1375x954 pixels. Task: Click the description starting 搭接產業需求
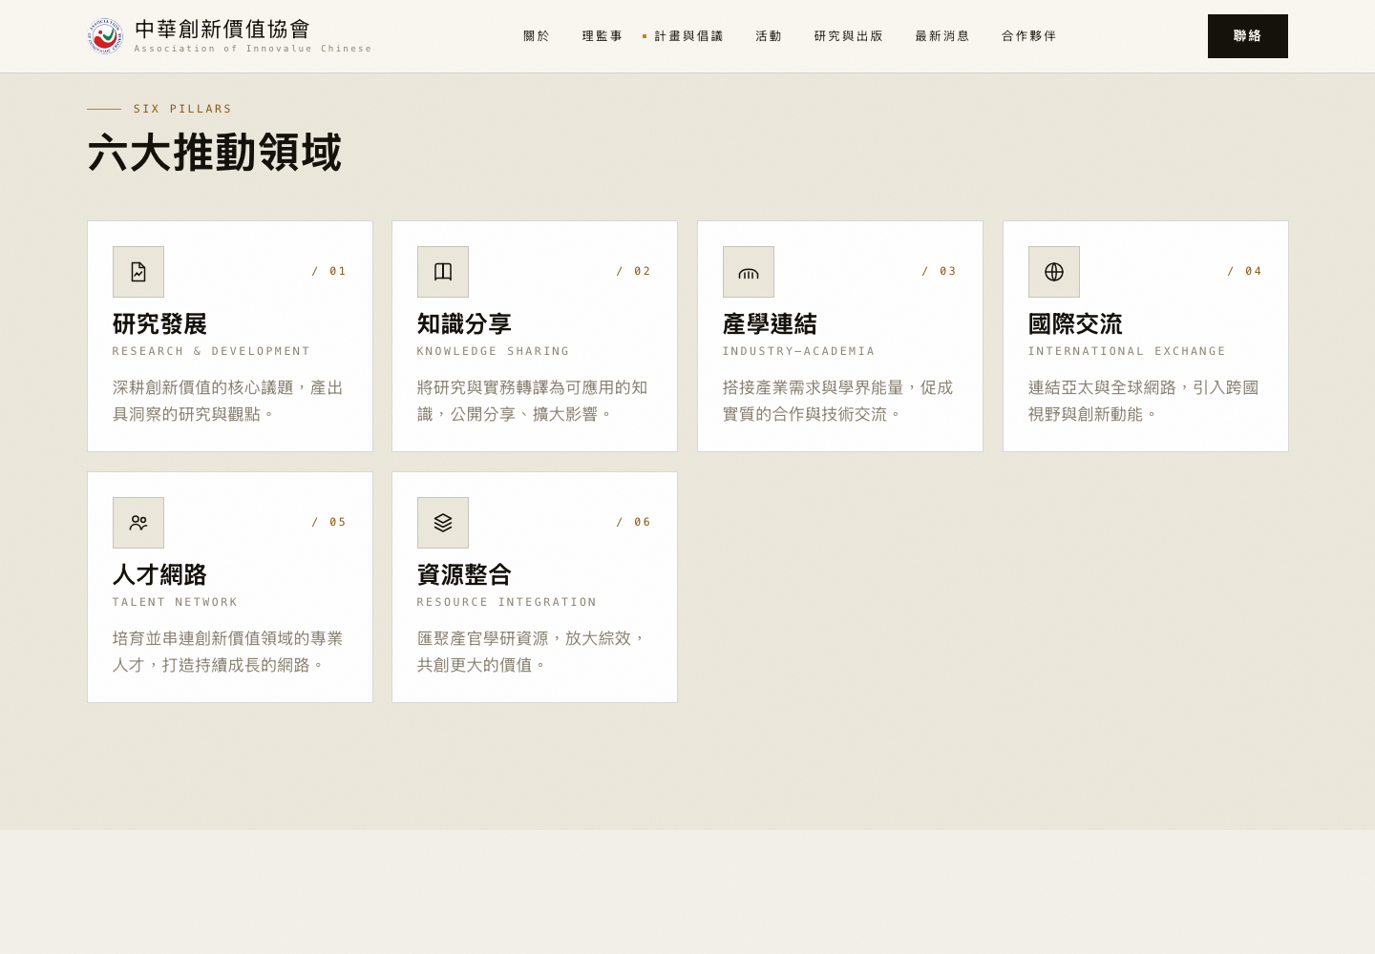pos(838,401)
